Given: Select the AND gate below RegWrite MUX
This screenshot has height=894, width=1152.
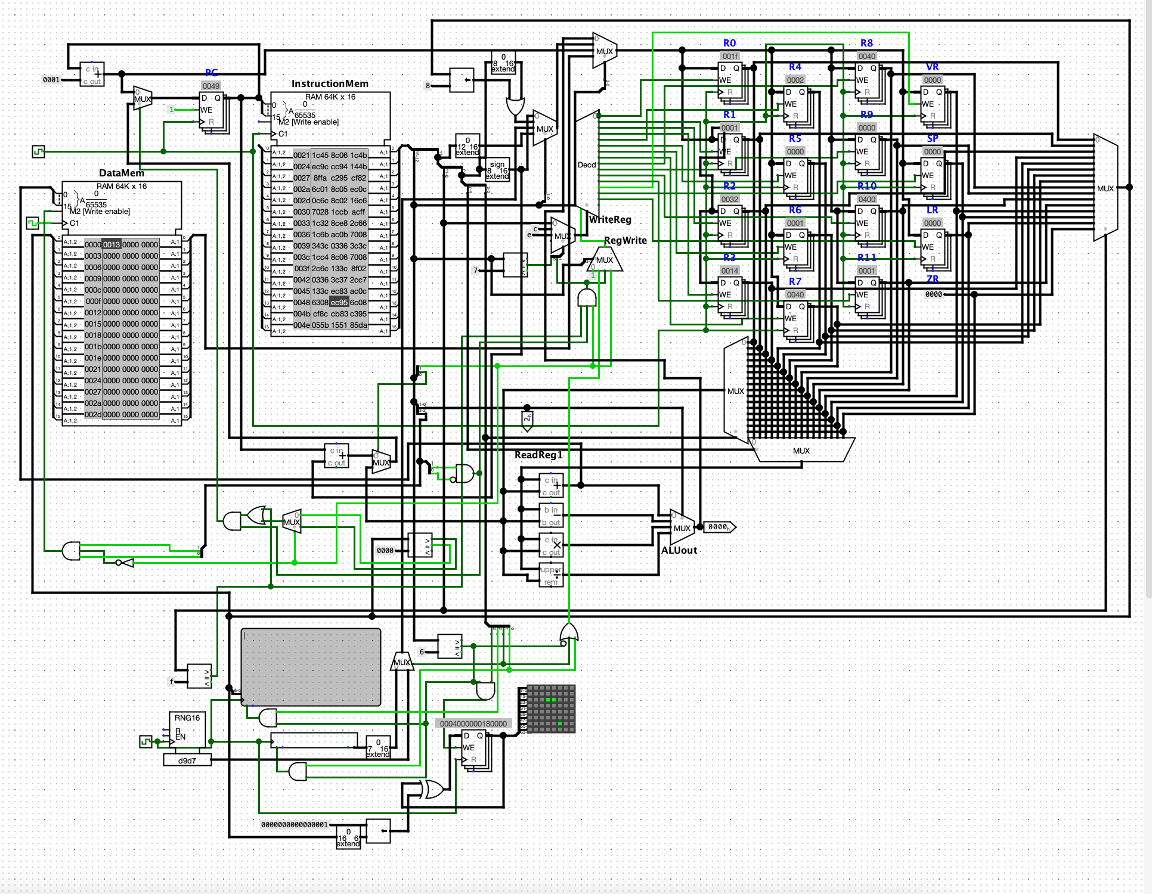Looking at the screenshot, I should click(x=587, y=297).
